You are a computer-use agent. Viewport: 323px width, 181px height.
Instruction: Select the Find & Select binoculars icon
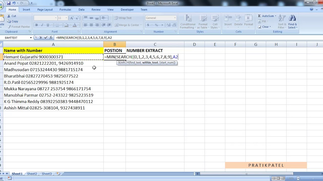(292, 18)
